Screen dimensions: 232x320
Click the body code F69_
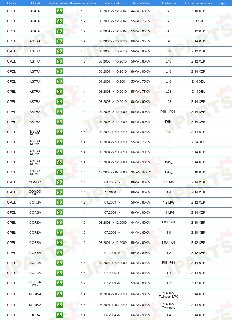[x=169, y=122]
